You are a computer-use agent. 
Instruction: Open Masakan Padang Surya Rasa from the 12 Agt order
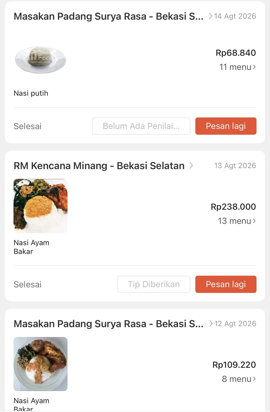coord(109,324)
